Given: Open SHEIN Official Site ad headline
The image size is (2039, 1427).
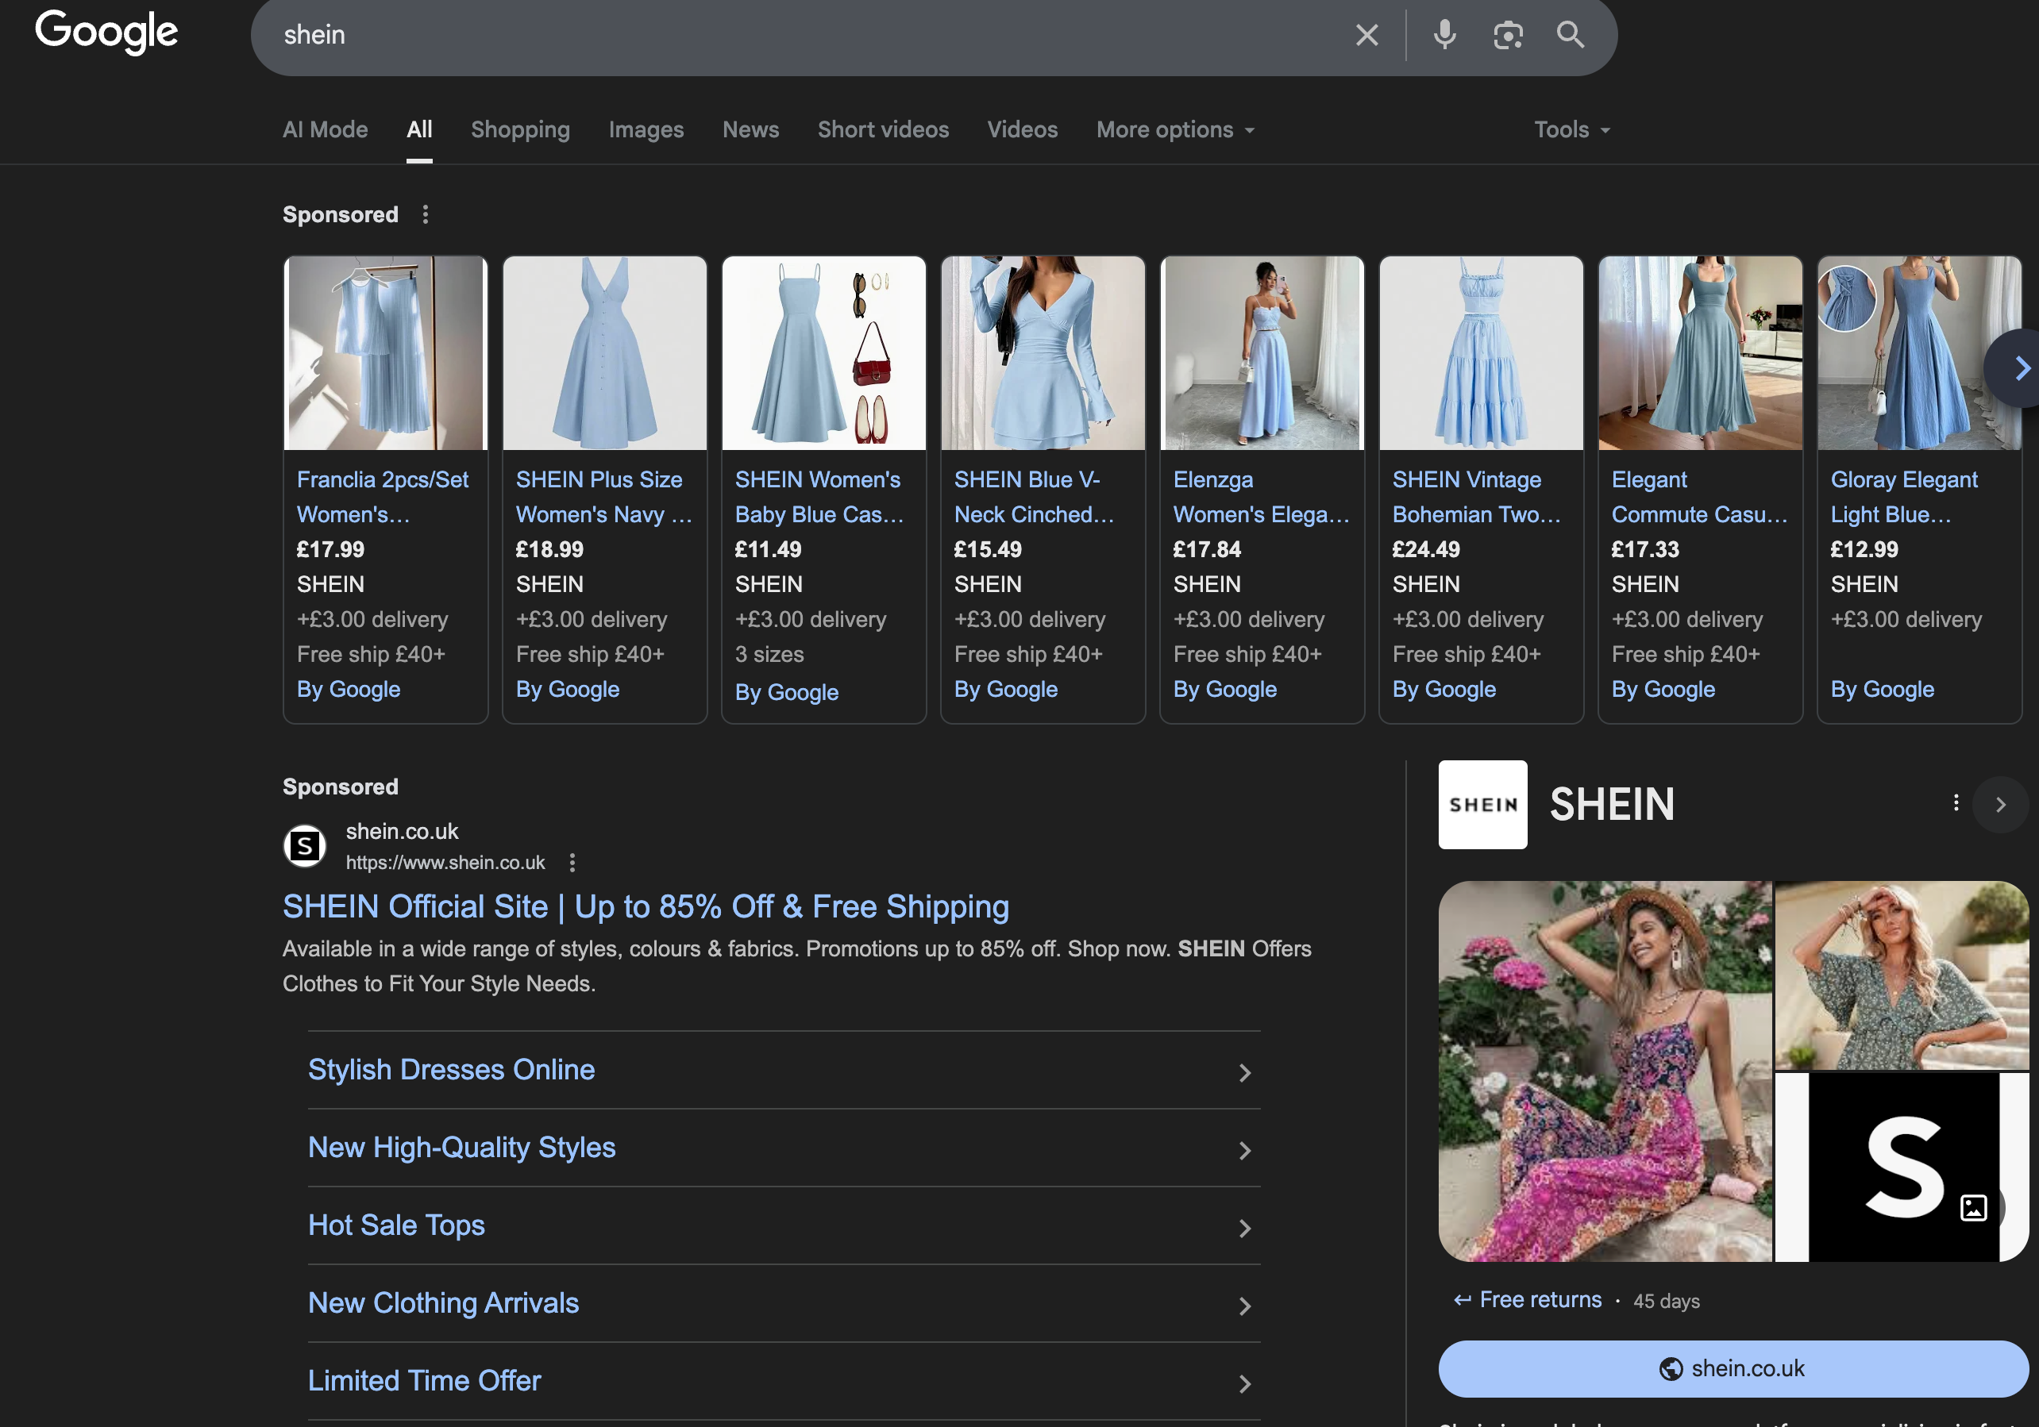Looking at the screenshot, I should pos(645,907).
